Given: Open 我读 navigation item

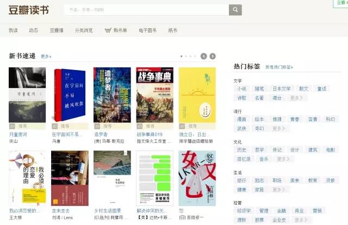Looking at the screenshot, I should (13, 30).
